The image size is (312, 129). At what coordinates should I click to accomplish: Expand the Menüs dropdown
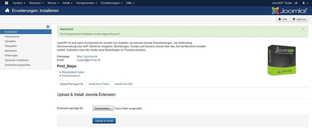53,3
